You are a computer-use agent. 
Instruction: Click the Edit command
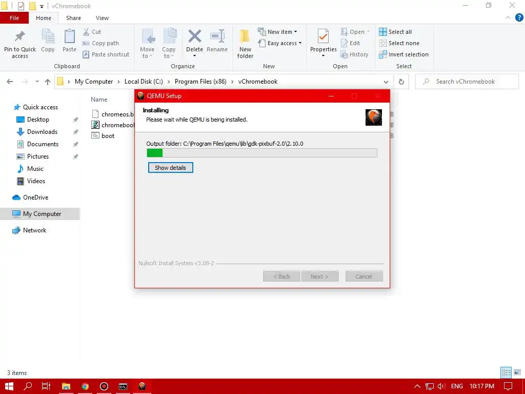click(350, 43)
